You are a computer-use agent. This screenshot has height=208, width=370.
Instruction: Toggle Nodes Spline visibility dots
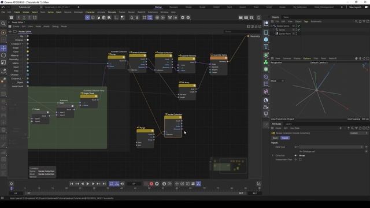(x=296, y=26)
